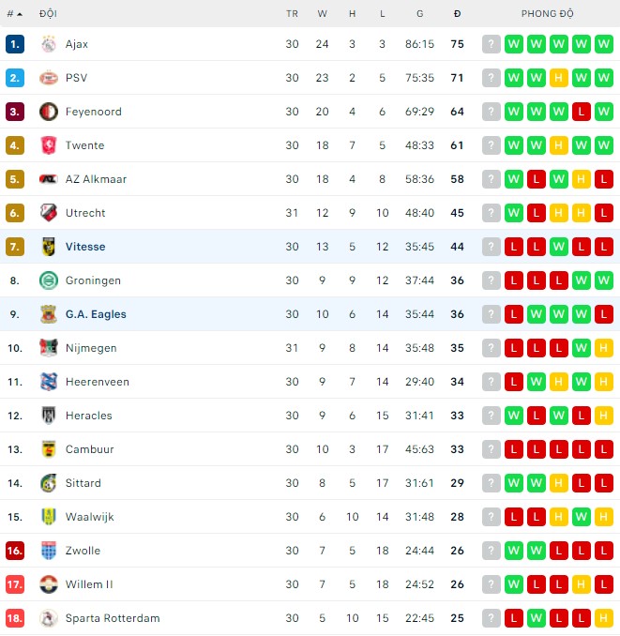Open the Utrecht team name link

click(85, 213)
